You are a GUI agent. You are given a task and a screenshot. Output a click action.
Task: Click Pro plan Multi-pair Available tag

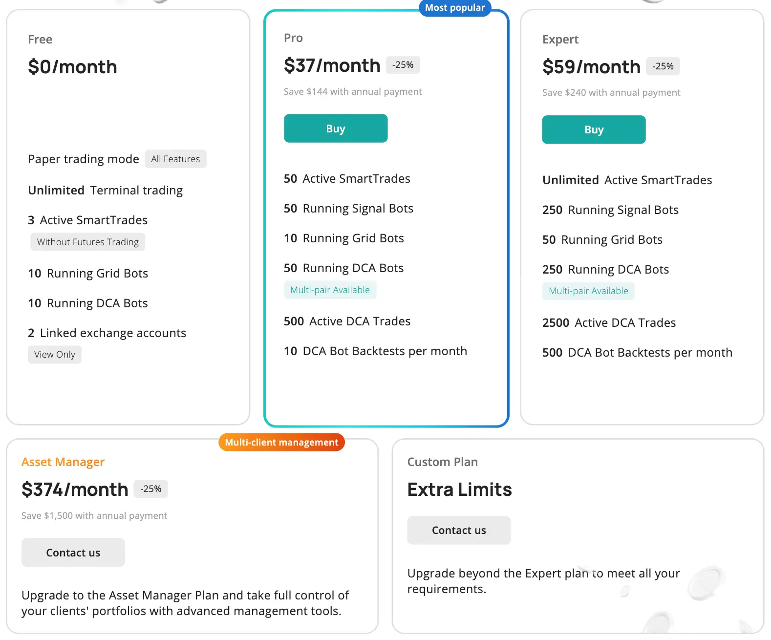pyautogui.click(x=330, y=290)
